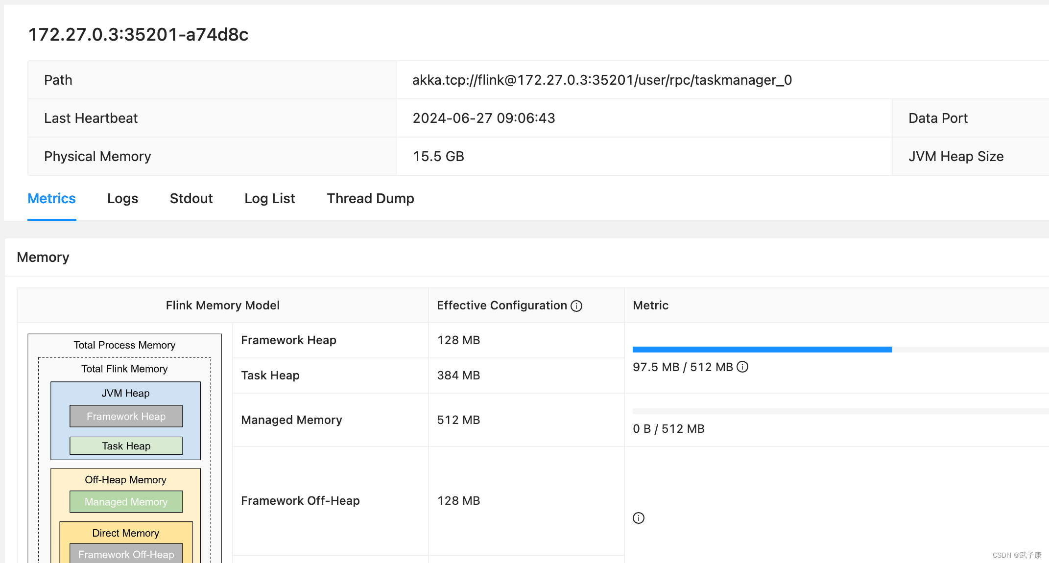Click the Framework Off-Heap box in Direct Memory

[126, 554]
